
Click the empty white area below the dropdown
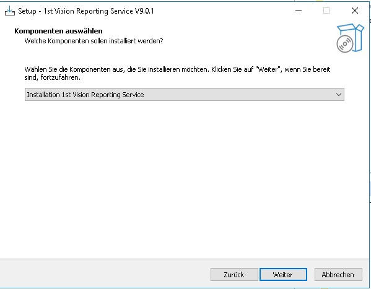click(185, 178)
